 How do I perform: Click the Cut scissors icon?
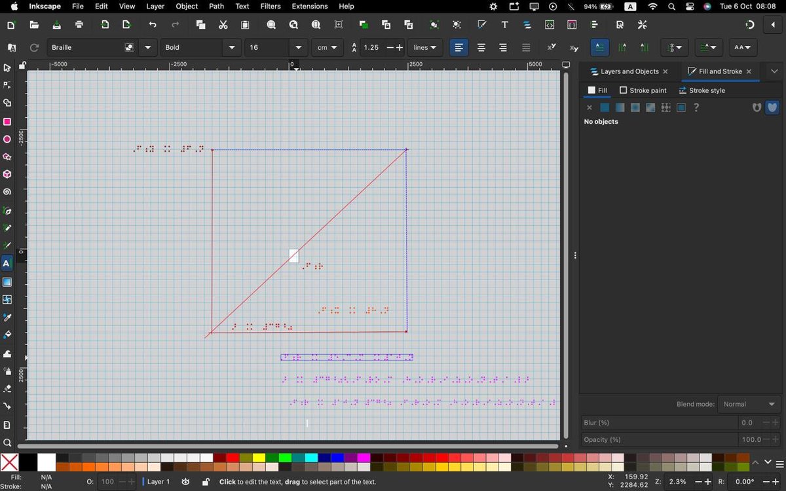223,25
